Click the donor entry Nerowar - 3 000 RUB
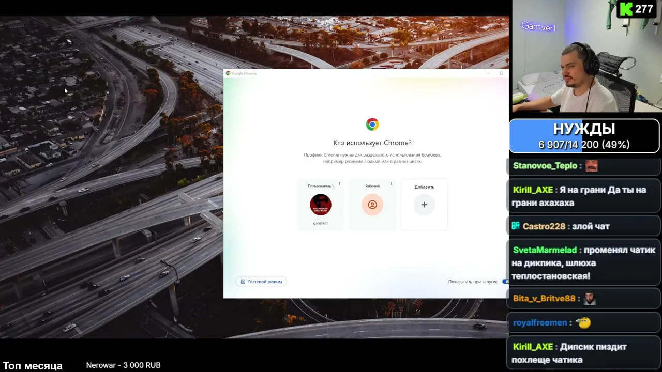This screenshot has height=372, width=662. point(123,365)
